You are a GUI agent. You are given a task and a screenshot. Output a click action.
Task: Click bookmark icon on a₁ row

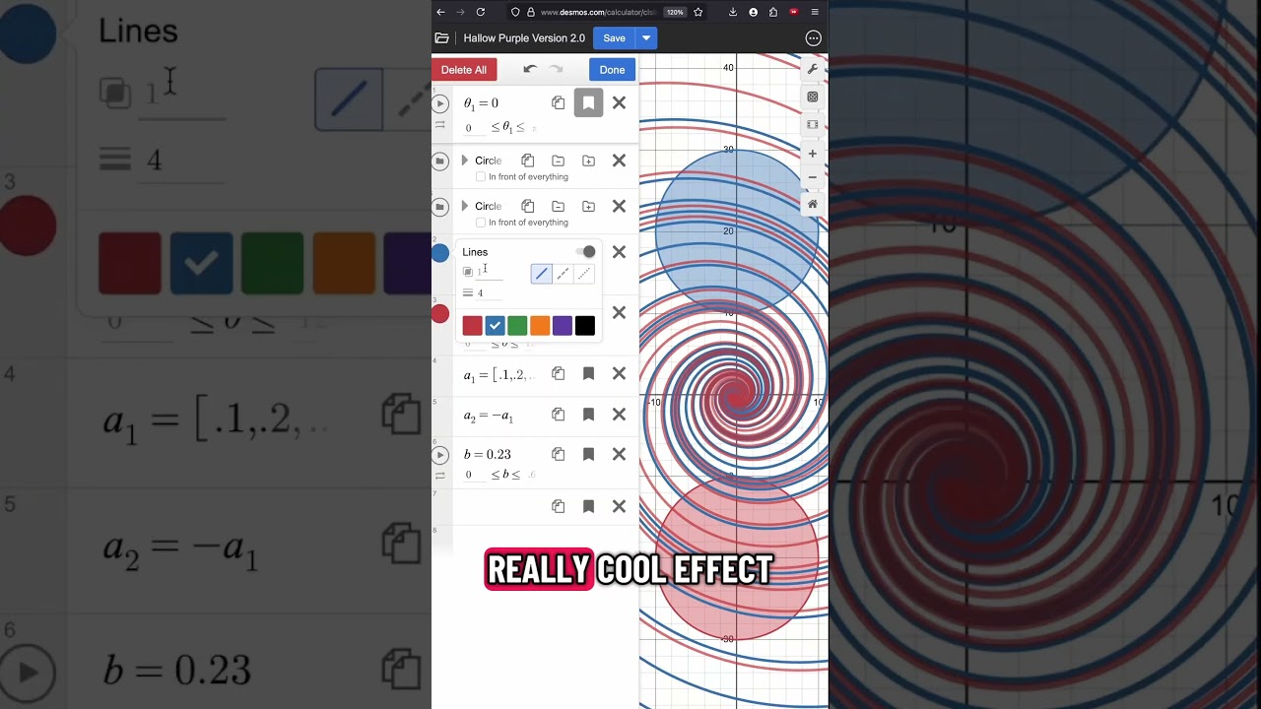588,373
